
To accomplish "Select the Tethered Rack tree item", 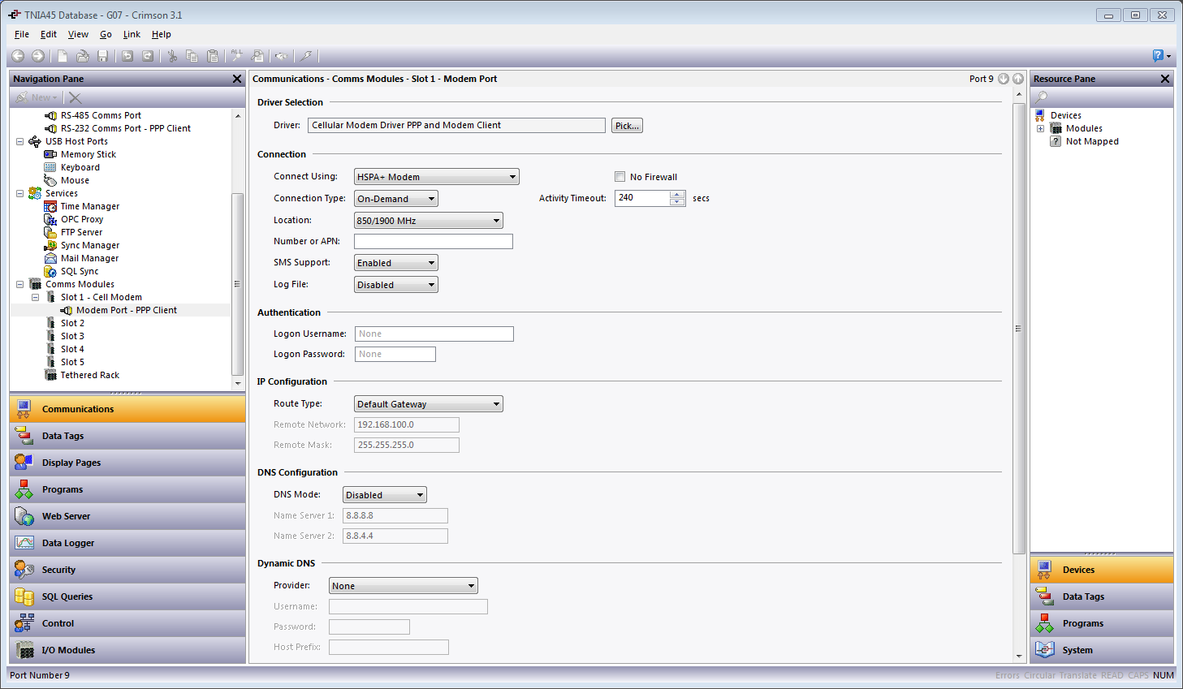I will pos(89,375).
